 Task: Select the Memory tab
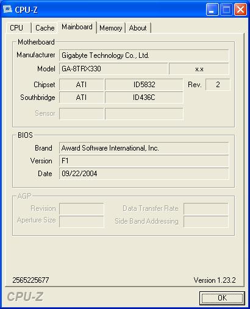(111, 28)
